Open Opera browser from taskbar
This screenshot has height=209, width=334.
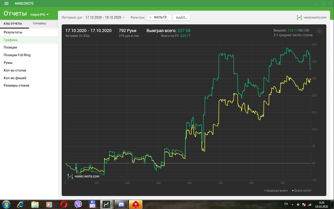63,205
